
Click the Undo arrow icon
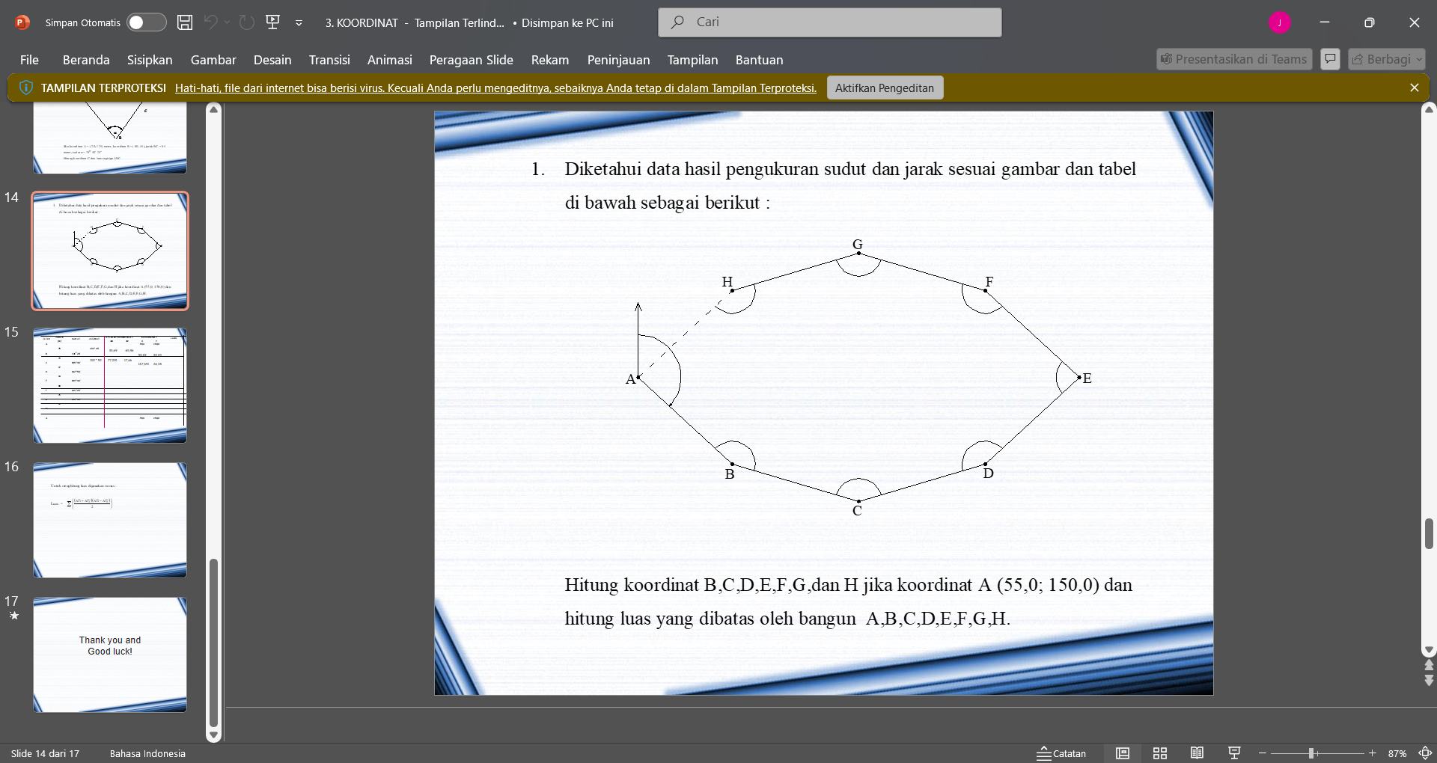tap(211, 22)
